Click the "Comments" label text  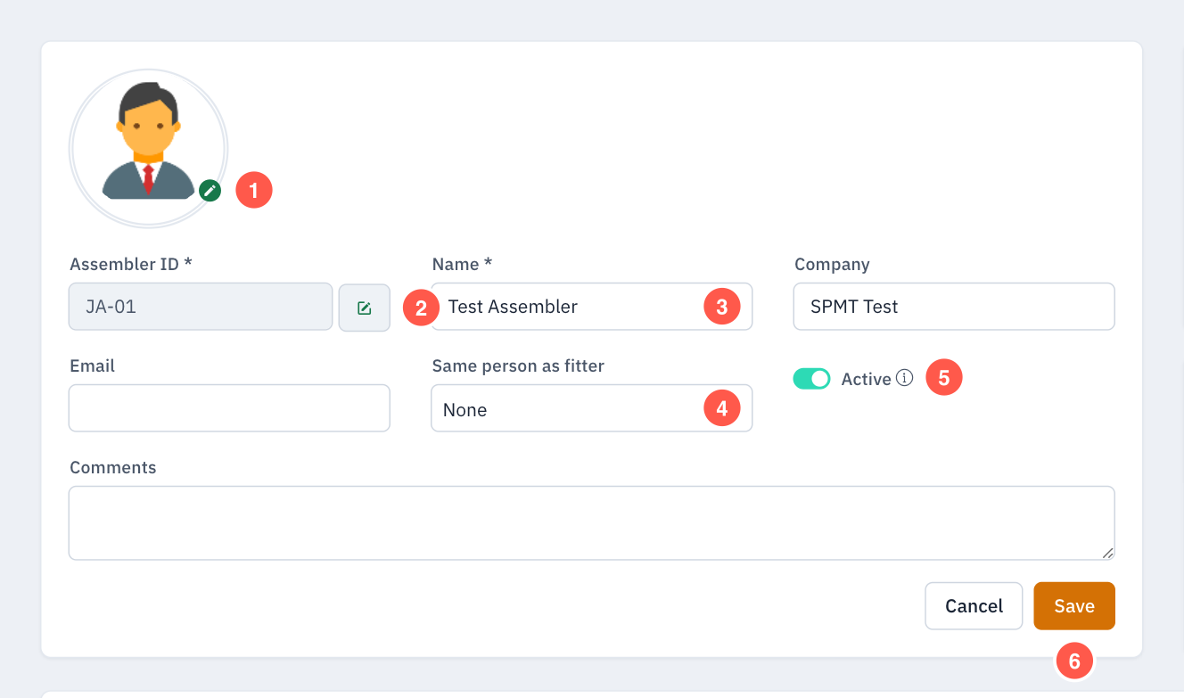(x=113, y=467)
